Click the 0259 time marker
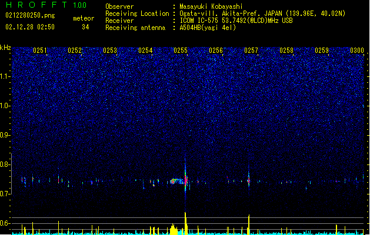The height and width of the screenshot is (235, 370). click(322, 51)
